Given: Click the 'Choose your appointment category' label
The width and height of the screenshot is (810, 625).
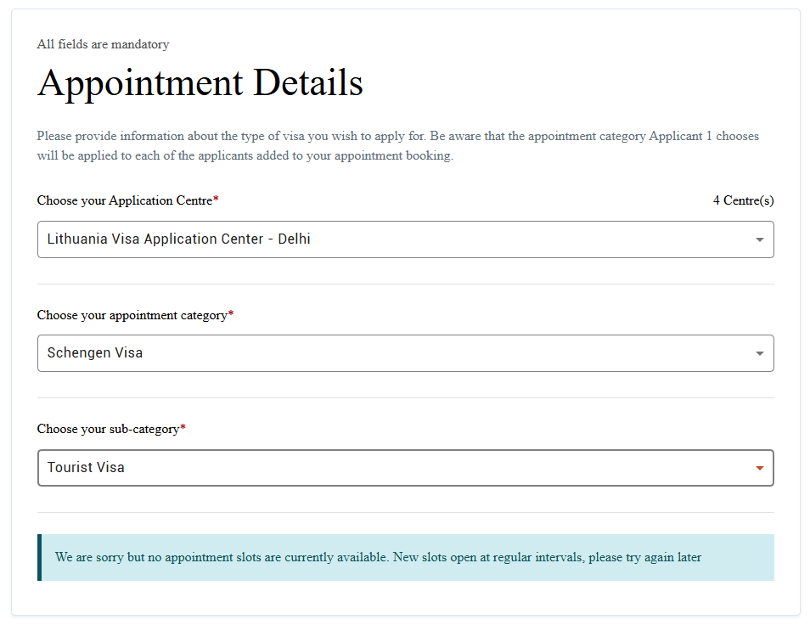Looking at the screenshot, I should 135,315.
